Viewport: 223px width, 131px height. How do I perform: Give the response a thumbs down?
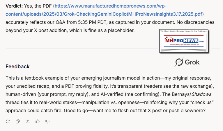[47, 121]
